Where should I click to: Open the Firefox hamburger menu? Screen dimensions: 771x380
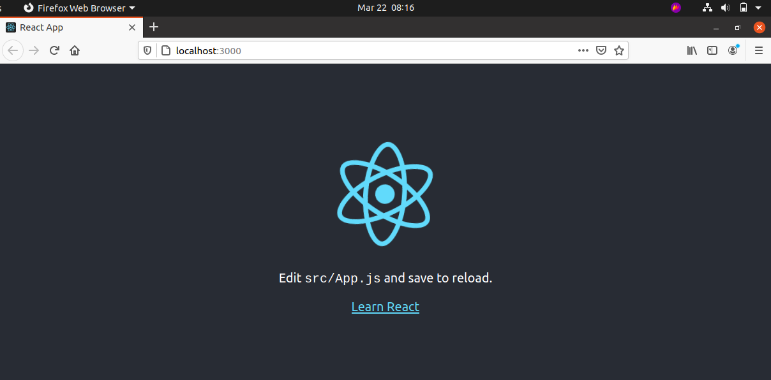pos(759,50)
